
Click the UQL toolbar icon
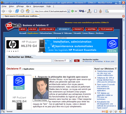point(82,11)
